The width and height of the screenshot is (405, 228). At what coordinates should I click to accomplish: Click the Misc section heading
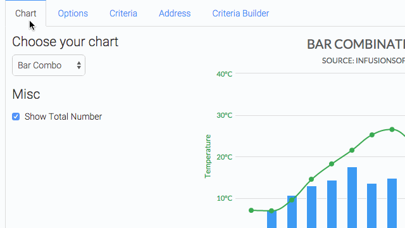[x=26, y=94]
